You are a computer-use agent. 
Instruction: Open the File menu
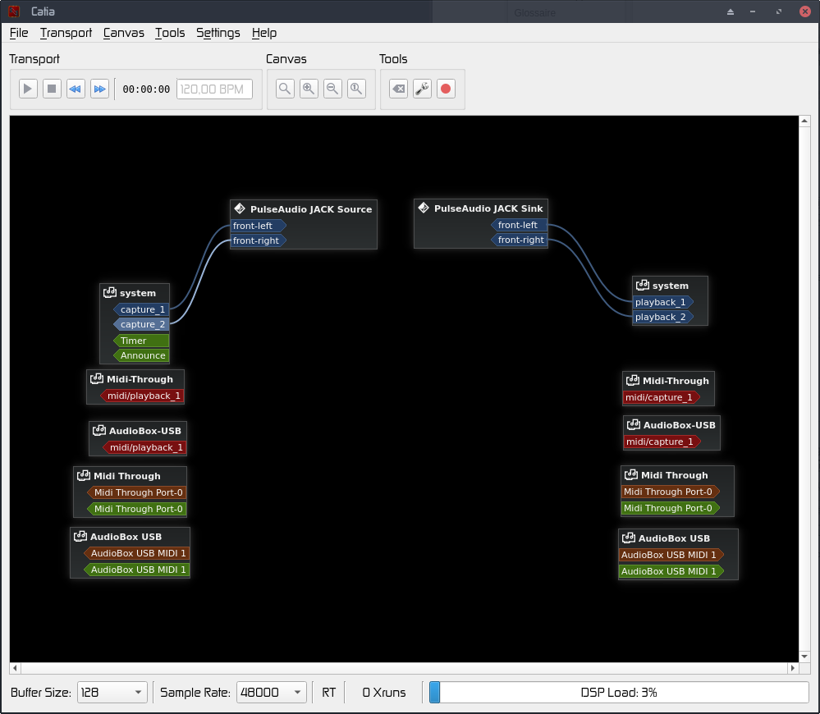click(19, 33)
